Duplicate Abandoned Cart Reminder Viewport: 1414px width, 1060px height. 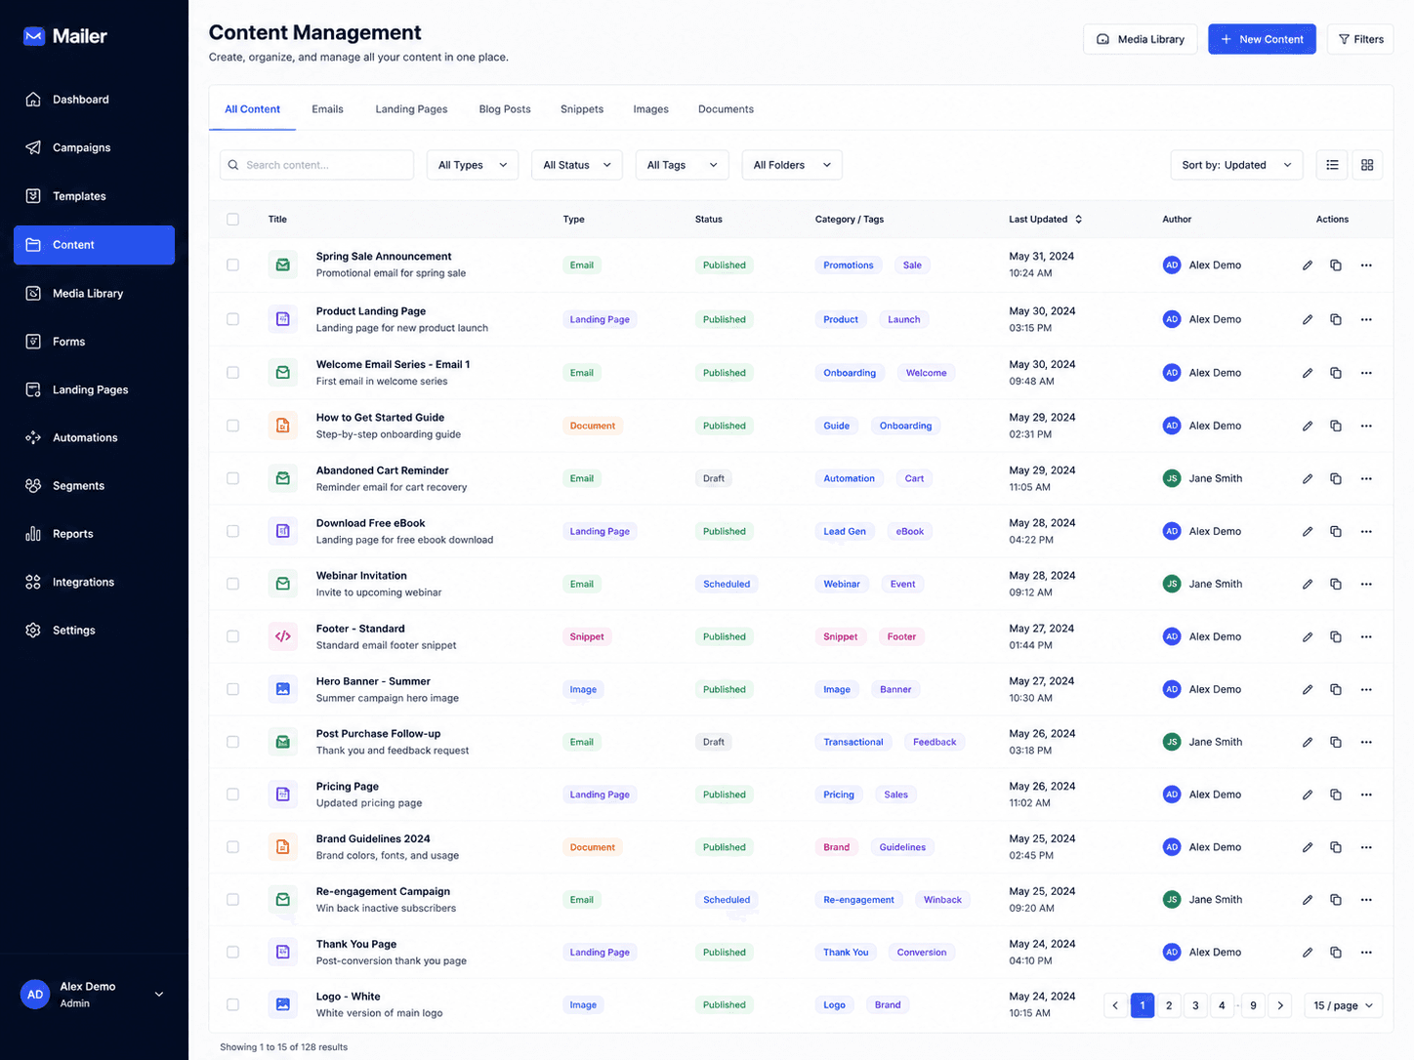pyautogui.click(x=1336, y=478)
